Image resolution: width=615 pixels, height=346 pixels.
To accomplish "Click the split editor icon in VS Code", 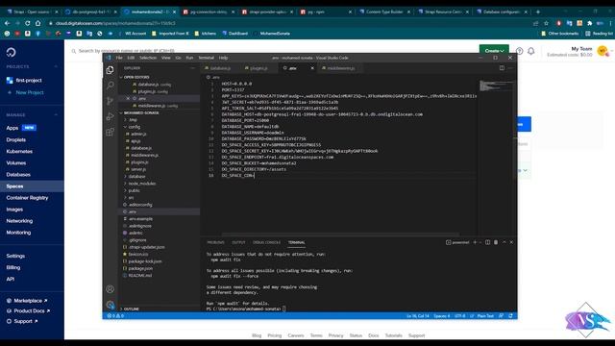I will [502, 68].
